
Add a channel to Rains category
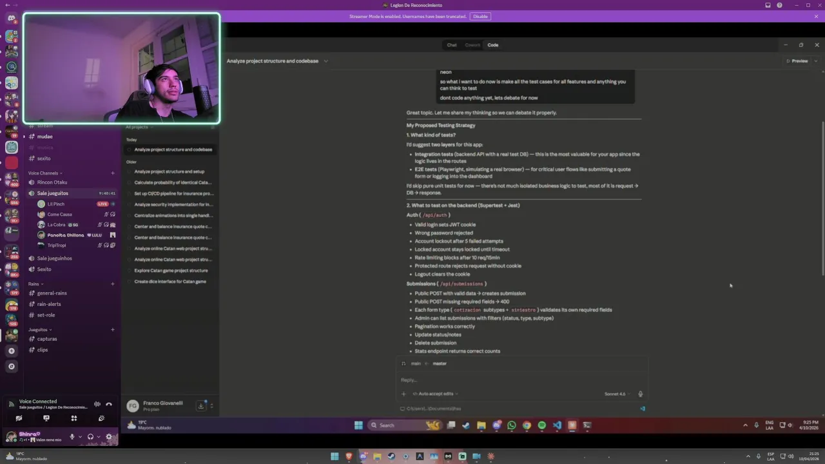[x=113, y=284]
